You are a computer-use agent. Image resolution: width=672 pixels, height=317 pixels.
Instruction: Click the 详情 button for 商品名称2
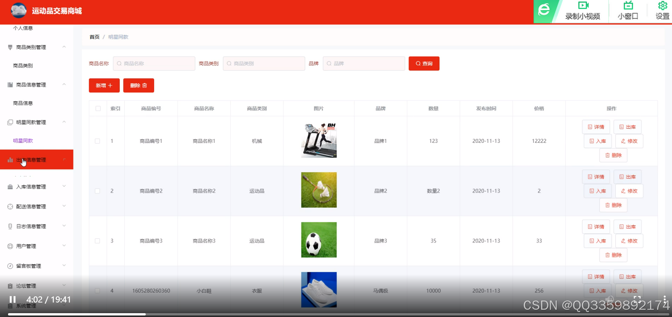click(596, 177)
